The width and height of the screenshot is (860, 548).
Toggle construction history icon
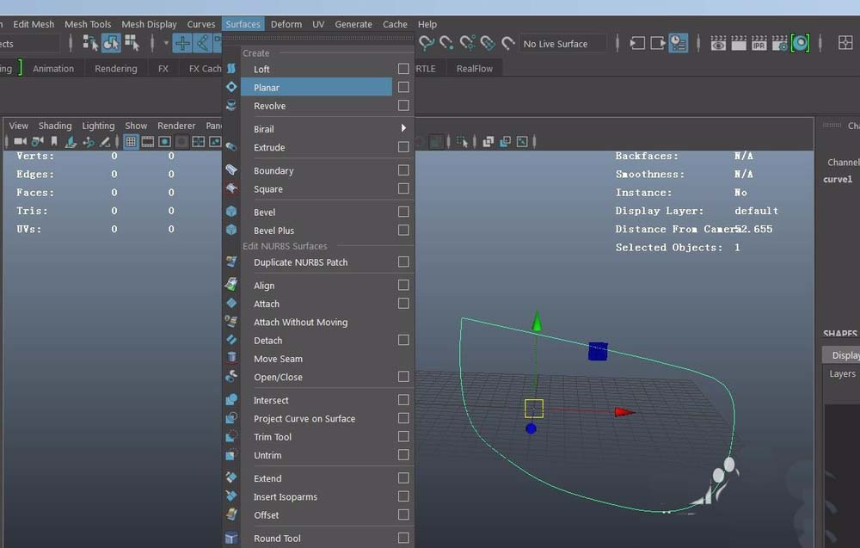click(x=678, y=43)
